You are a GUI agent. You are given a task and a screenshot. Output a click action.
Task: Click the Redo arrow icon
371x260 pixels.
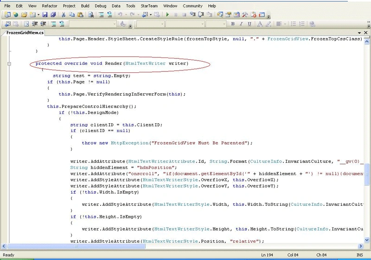(x=132, y=15)
